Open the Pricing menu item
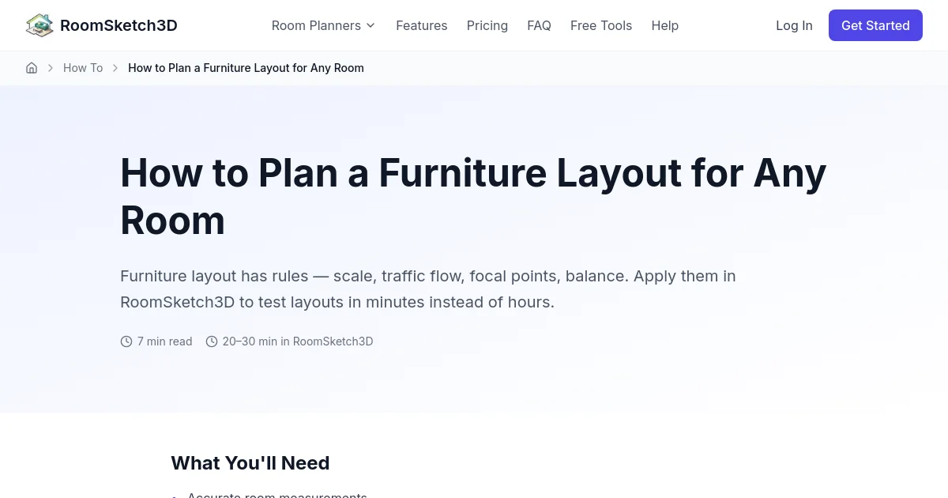Screen dimensions: 948x498 point(487,25)
